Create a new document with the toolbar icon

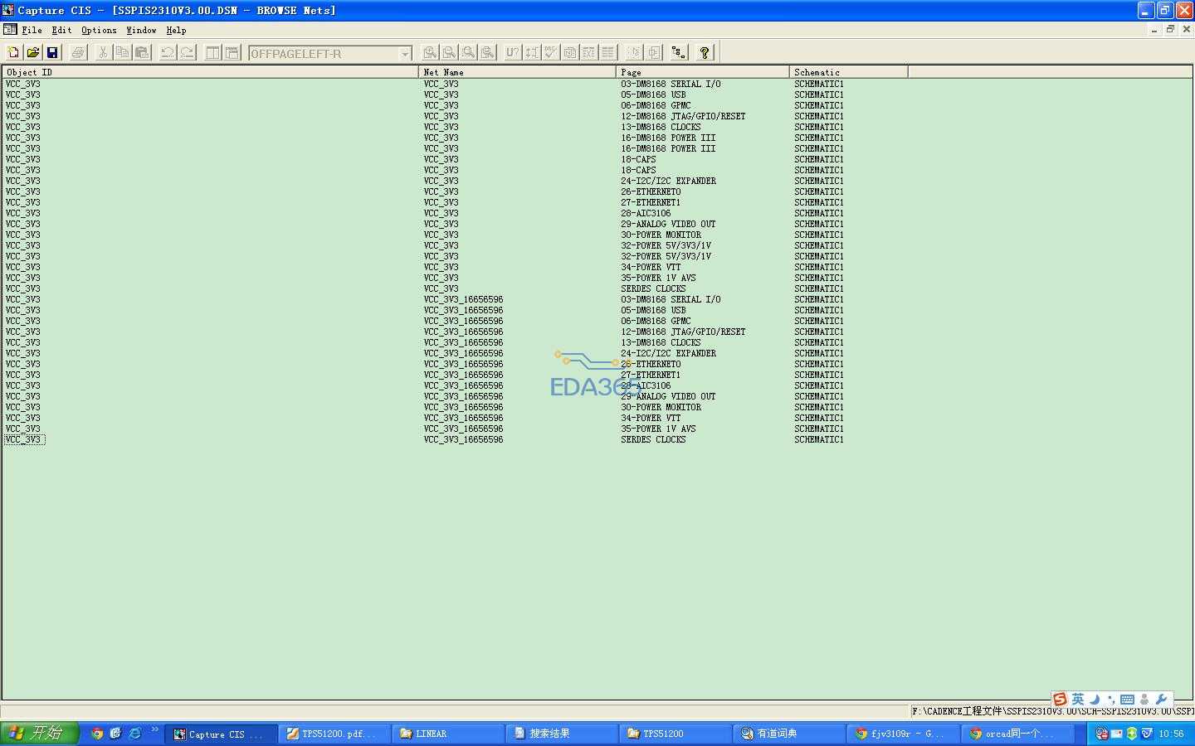(13, 53)
